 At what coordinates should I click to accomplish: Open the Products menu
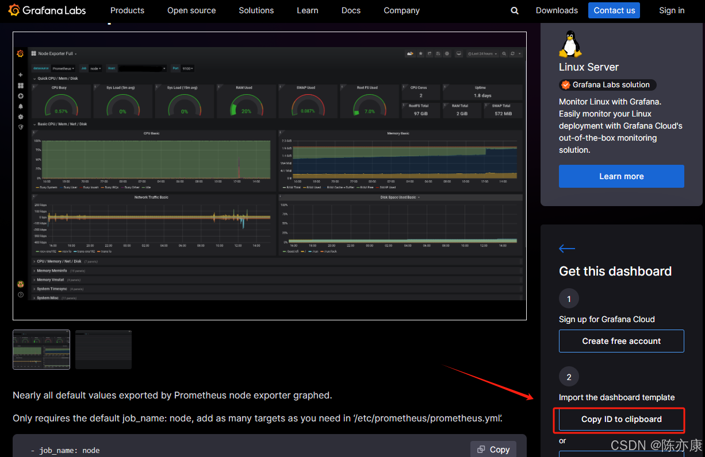[x=127, y=10]
